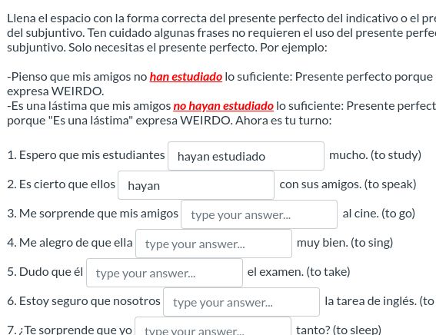Click the answer box containing 'hayan estudiado'
Viewport: 436px width, 335px height.
tap(246, 156)
